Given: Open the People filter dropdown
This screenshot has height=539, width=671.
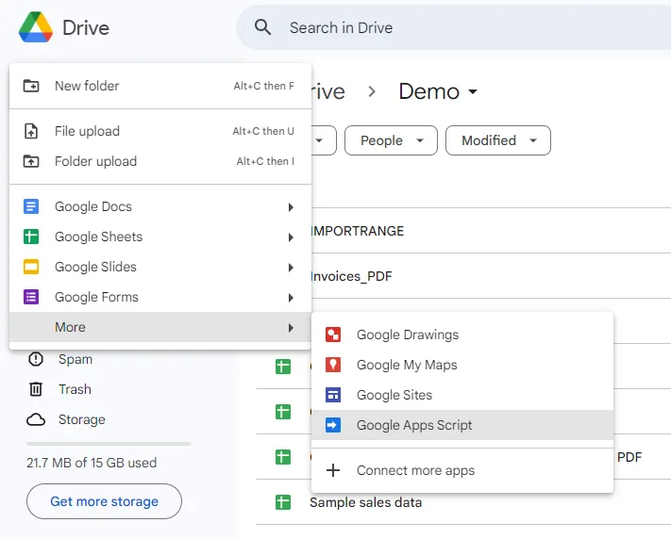Looking at the screenshot, I should (x=391, y=140).
